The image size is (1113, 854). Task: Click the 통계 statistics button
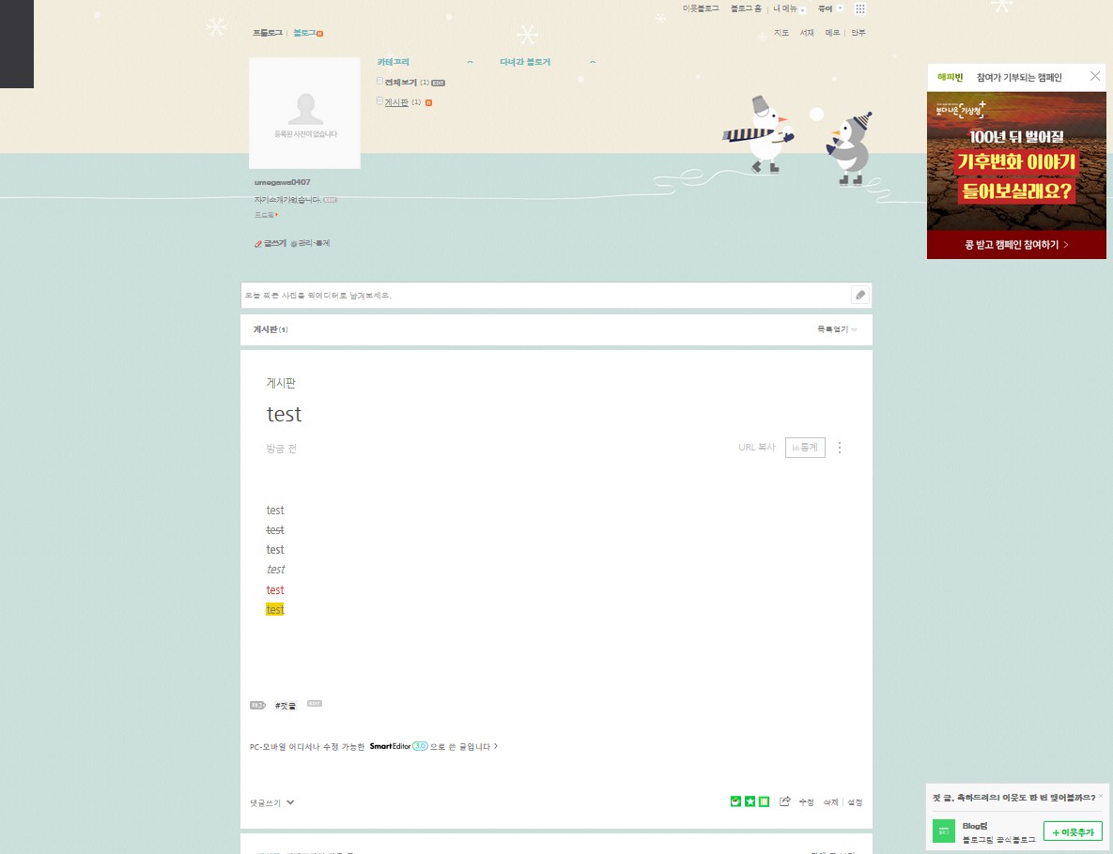[805, 448]
